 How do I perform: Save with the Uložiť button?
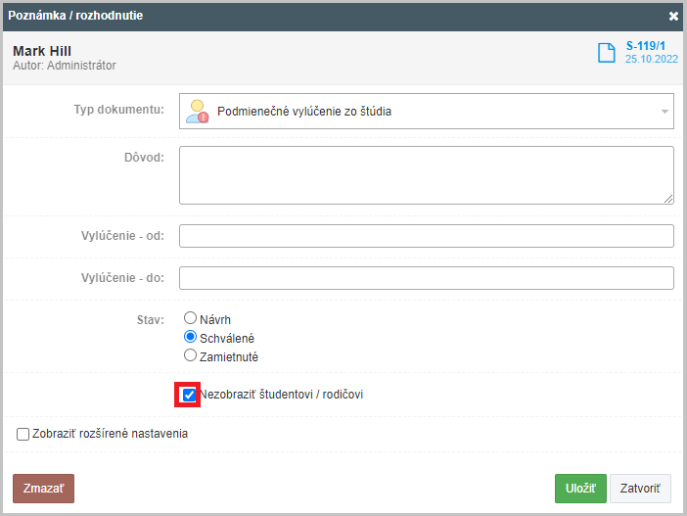click(x=580, y=489)
